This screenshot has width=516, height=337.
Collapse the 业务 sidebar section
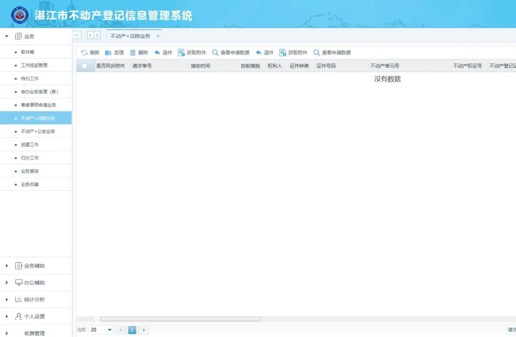[7, 36]
